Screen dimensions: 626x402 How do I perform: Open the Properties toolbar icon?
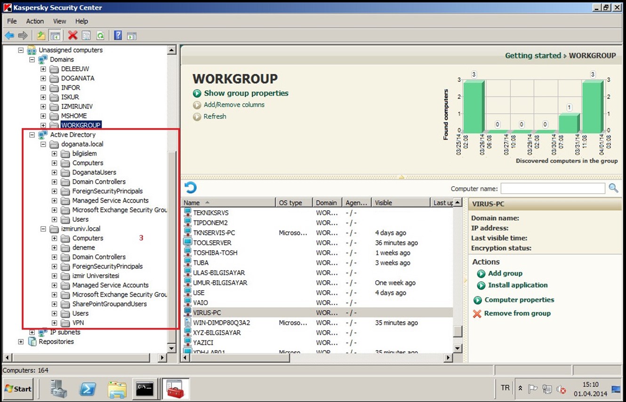(86, 35)
